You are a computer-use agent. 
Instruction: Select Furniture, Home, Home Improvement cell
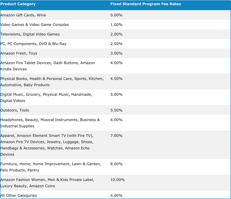(x=50, y=167)
